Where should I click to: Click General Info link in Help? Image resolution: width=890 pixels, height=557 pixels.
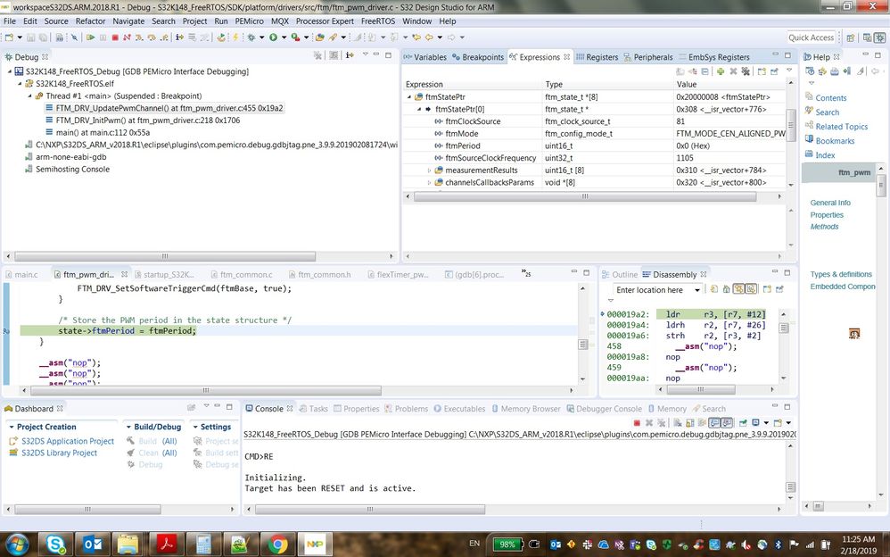pos(830,203)
